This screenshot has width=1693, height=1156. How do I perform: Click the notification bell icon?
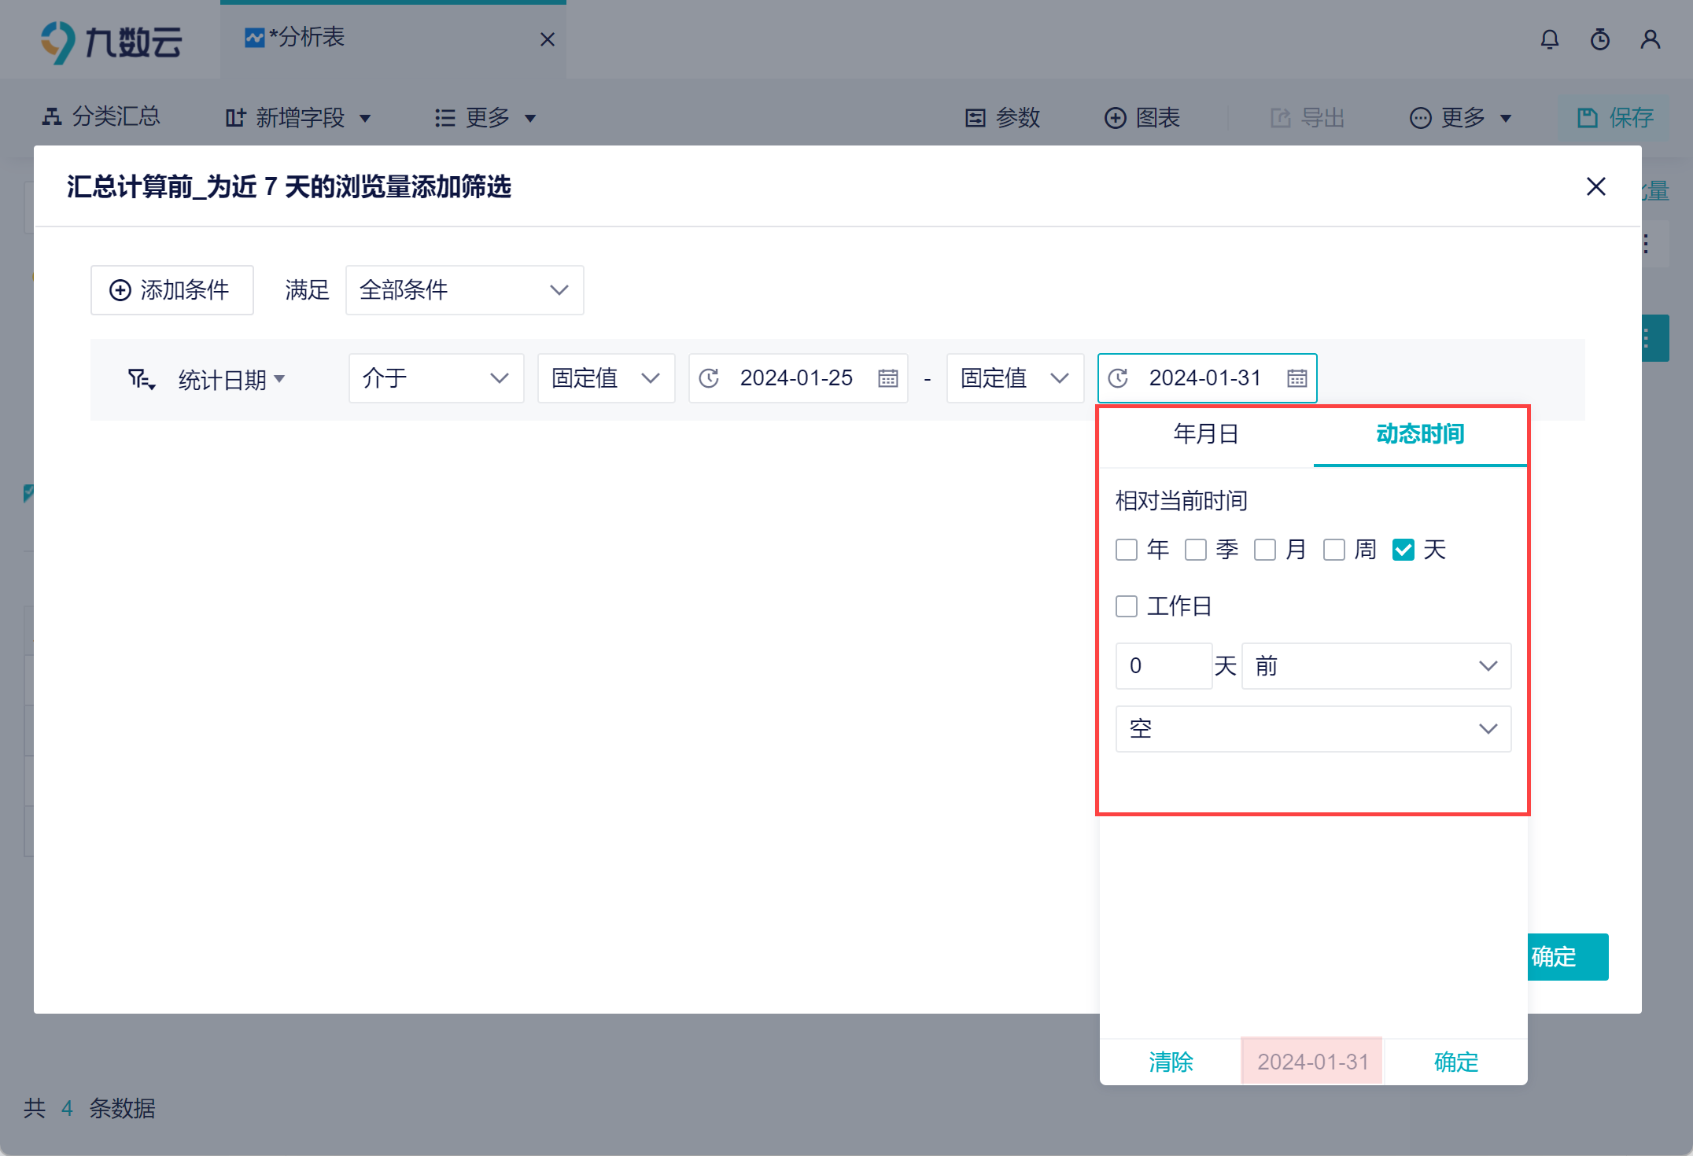(1549, 39)
